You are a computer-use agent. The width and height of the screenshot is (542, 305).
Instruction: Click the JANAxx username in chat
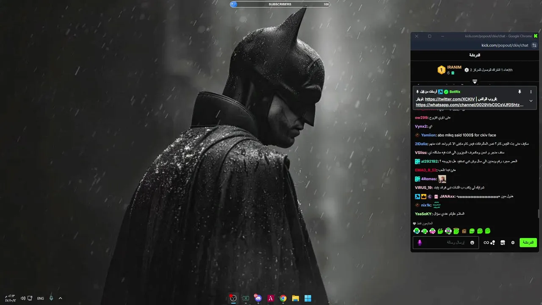[448, 197]
